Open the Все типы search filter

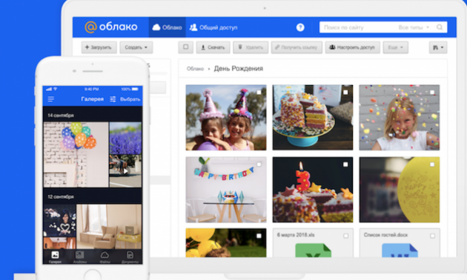[x=414, y=28]
